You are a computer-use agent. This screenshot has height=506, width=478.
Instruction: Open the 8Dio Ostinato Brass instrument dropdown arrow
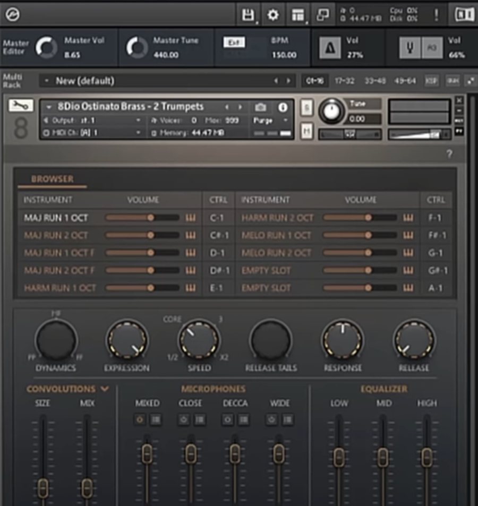pyautogui.click(x=49, y=107)
